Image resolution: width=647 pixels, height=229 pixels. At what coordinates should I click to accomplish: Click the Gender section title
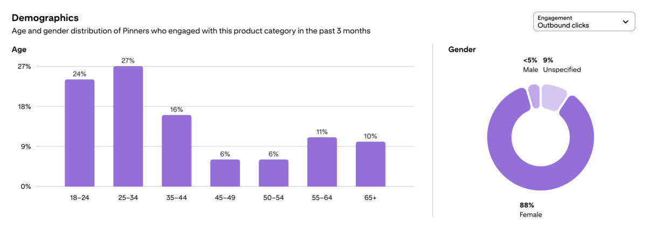pyautogui.click(x=462, y=49)
